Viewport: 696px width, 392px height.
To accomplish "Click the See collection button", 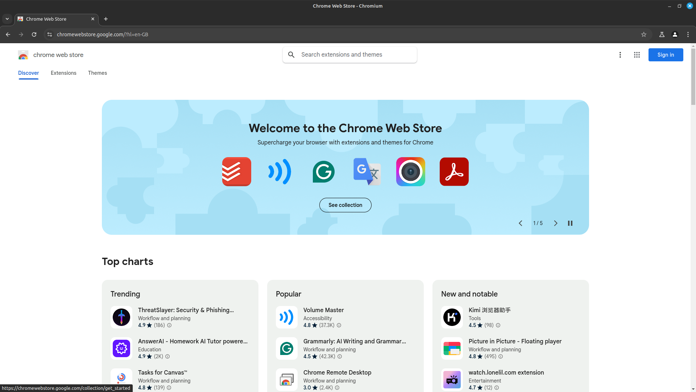I will (345, 205).
